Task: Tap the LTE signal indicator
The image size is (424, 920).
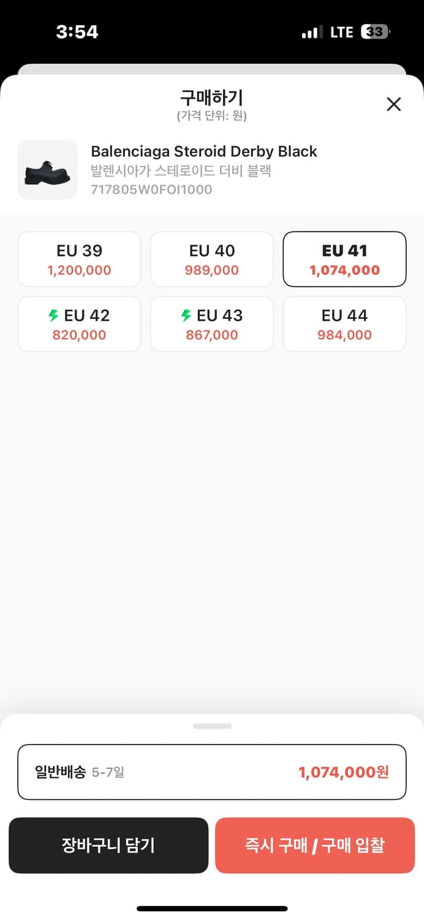Action: [x=342, y=32]
